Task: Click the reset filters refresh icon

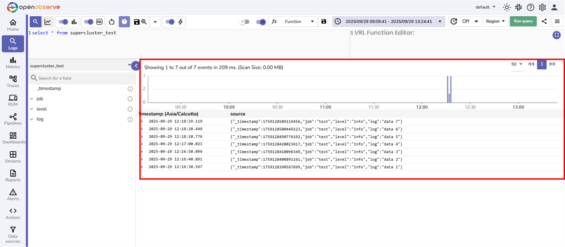Action: coord(112,22)
